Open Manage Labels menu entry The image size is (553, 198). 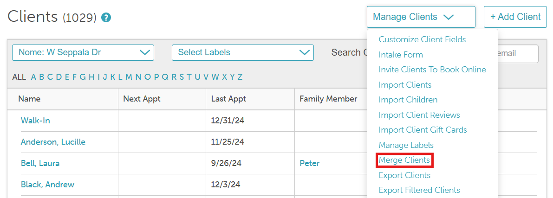click(x=406, y=145)
